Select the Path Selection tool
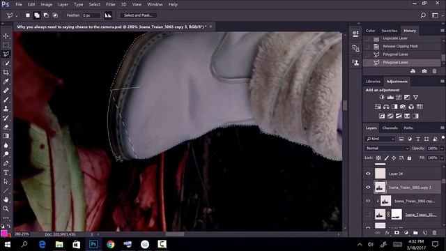The image size is (446, 251). click(x=6, y=181)
